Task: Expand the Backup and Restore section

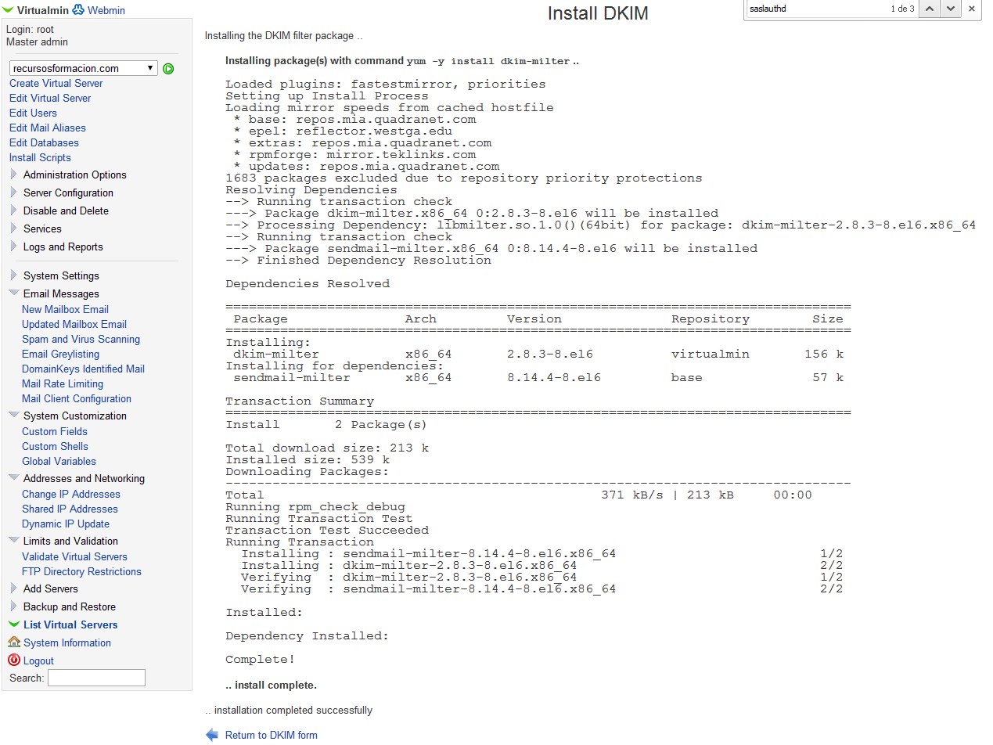Action: tap(69, 606)
